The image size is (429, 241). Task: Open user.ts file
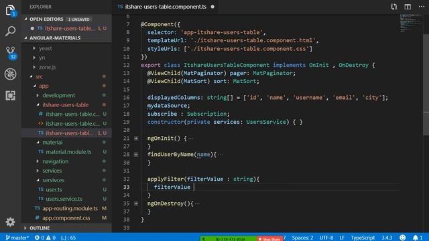click(x=66, y=189)
